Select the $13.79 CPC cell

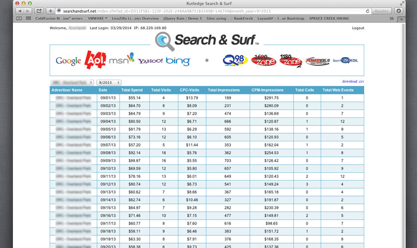click(x=192, y=98)
